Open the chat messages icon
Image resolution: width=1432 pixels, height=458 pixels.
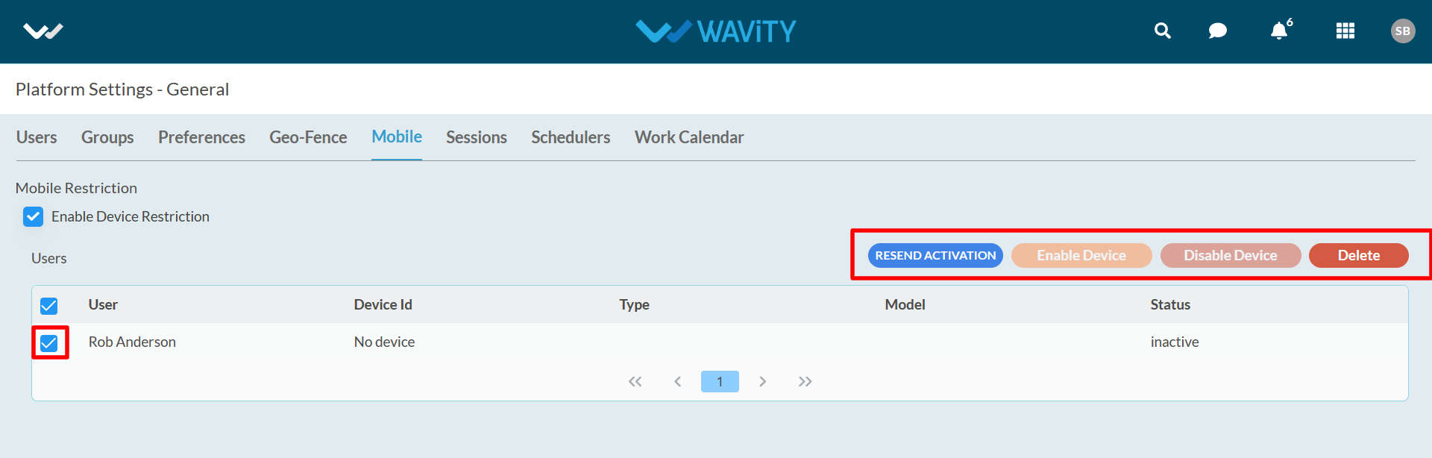pos(1217,31)
